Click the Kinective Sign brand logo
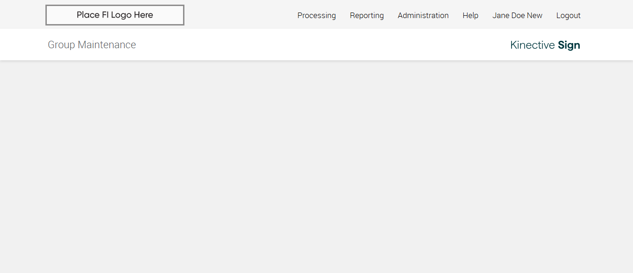Screen dimensions: 633x273 pos(545,45)
